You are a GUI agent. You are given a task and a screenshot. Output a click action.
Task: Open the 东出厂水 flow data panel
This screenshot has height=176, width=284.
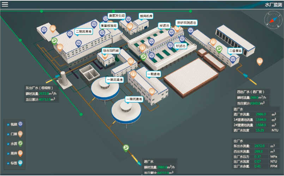click(x=42, y=94)
